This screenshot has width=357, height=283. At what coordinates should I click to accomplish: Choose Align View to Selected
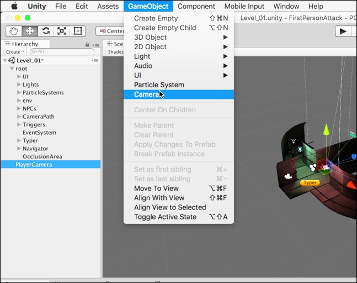click(x=179, y=207)
